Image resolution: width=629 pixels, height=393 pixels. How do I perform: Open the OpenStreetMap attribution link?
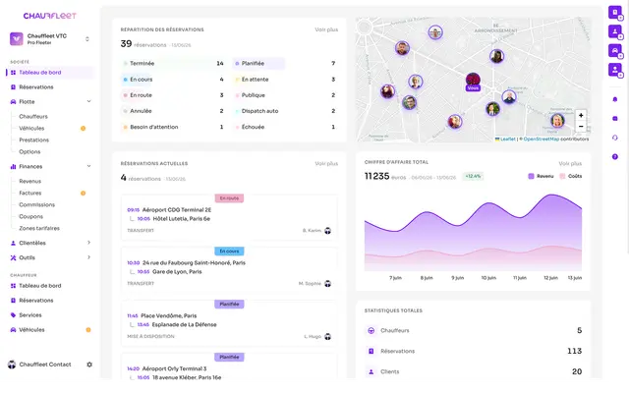[x=542, y=139]
